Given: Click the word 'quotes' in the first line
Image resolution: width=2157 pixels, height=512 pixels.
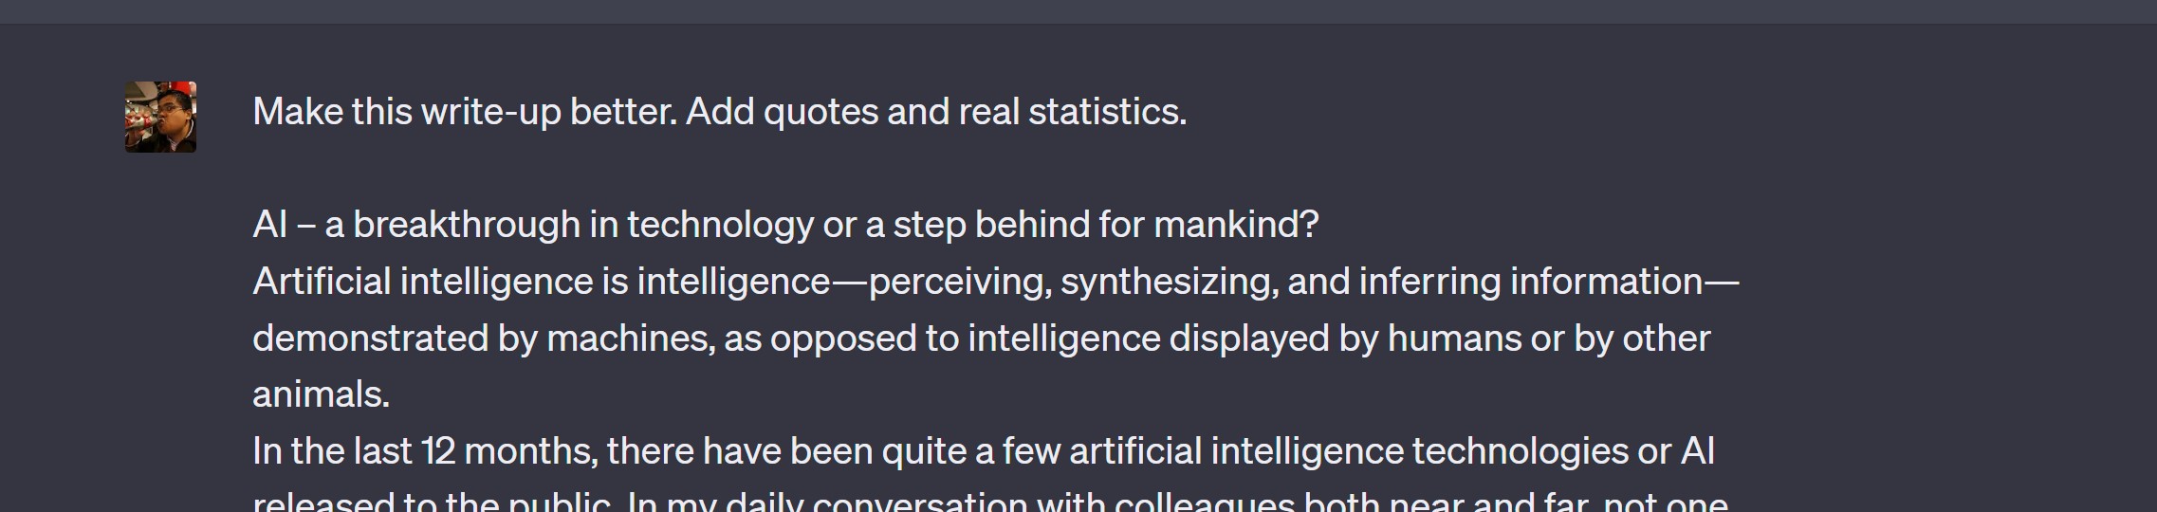Looking at the screenshot, I should coord(821,112).
